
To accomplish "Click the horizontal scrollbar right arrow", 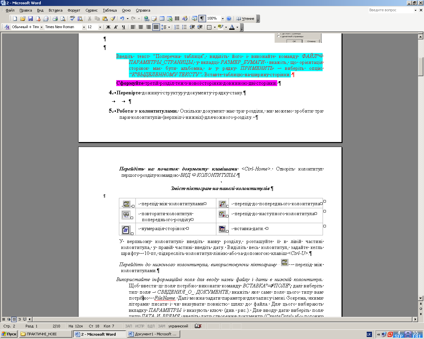I will (415, 319).
